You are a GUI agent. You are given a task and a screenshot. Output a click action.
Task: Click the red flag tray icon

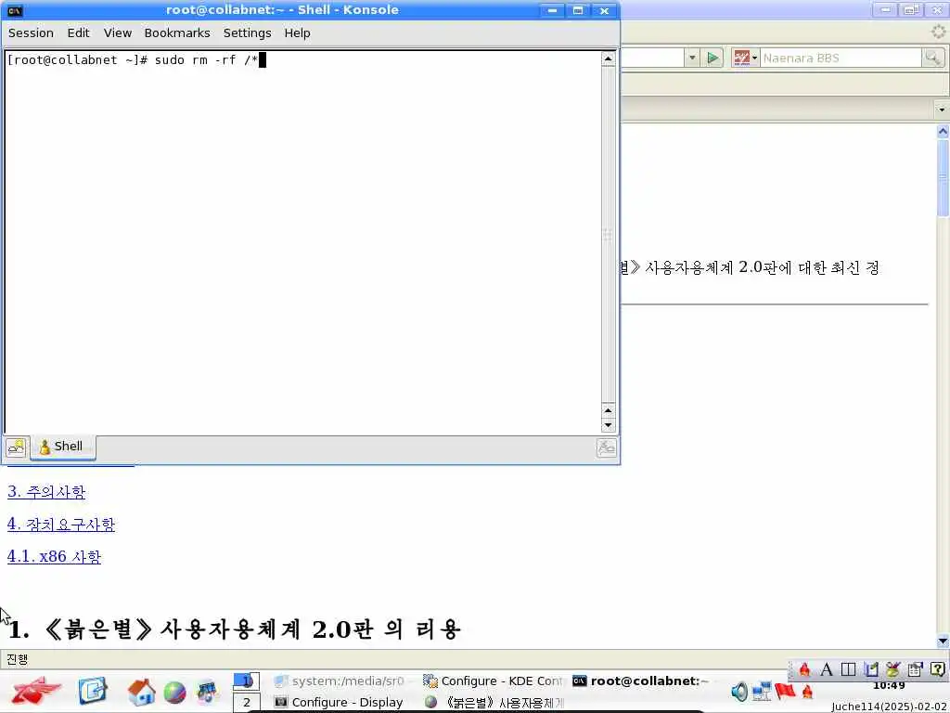coord(785,690)
